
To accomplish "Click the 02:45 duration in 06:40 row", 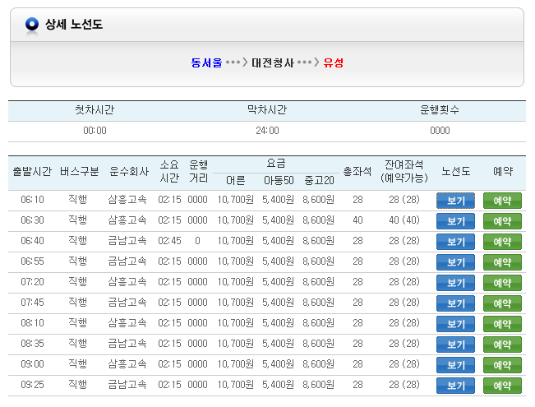I will pyautogui.click(x=169, y=241).
